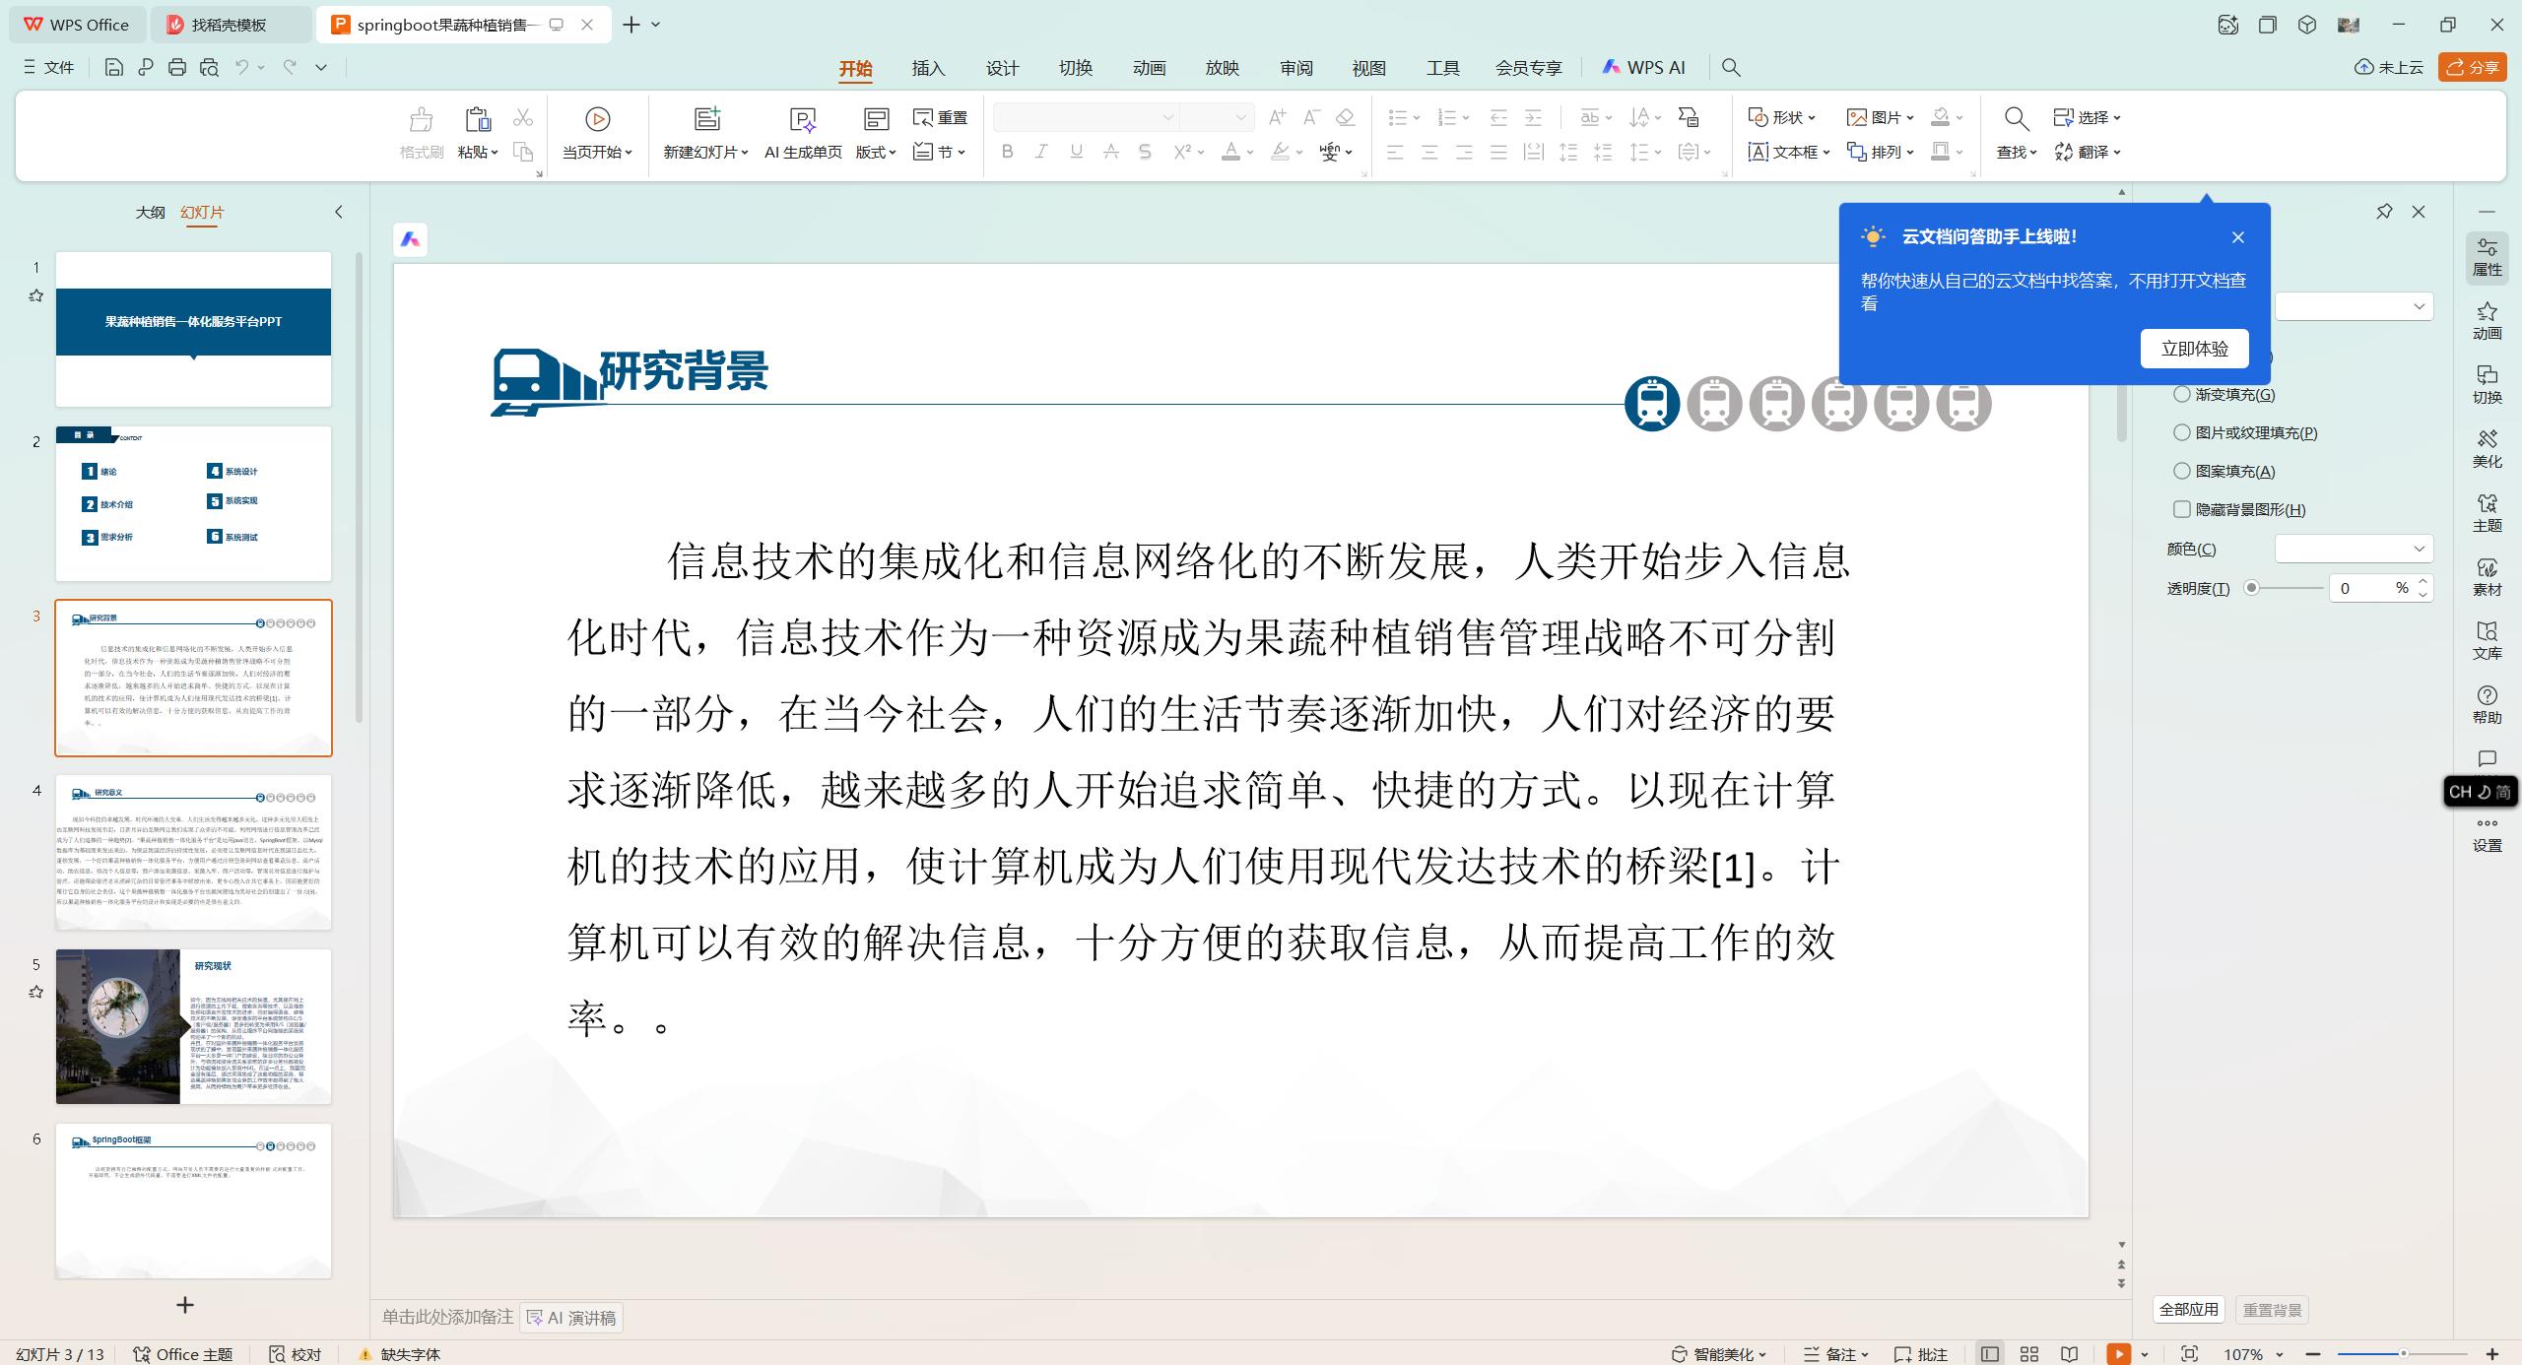
Task: Select slide 5 thumbnail
Action: [x=193, y=1026]
